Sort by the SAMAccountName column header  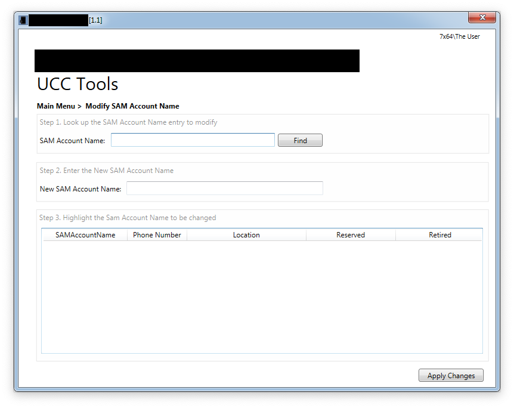(85, 235)
